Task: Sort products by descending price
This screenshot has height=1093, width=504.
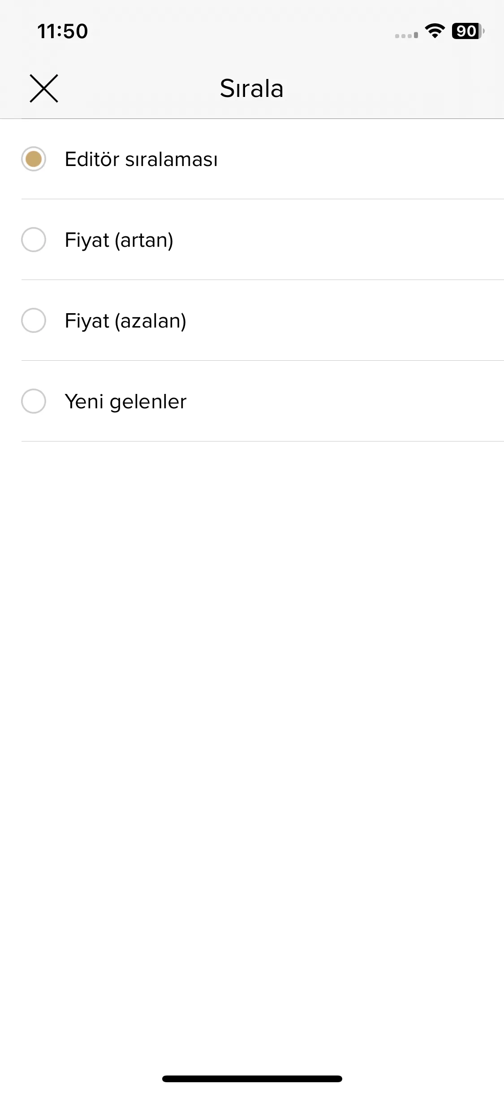Action: click(263, 320)
